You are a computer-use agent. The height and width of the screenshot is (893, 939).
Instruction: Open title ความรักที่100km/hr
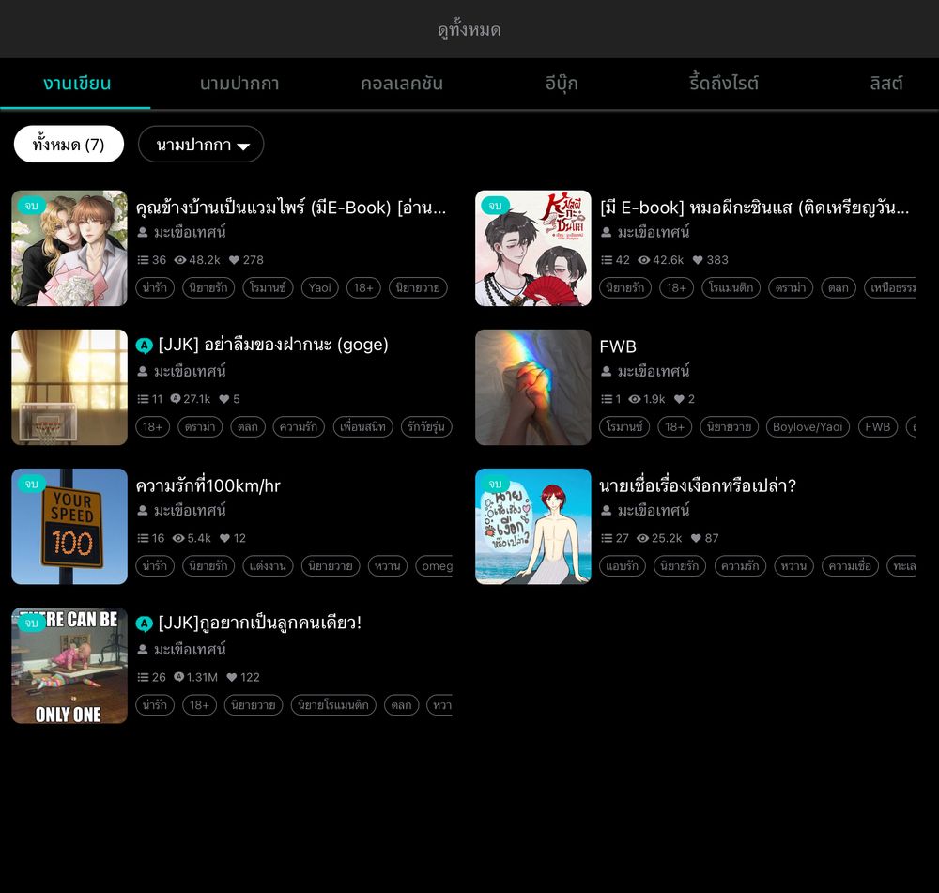(x=208, y=485)
